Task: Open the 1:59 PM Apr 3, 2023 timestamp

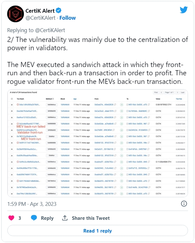Action: click(x=32, y=204)
